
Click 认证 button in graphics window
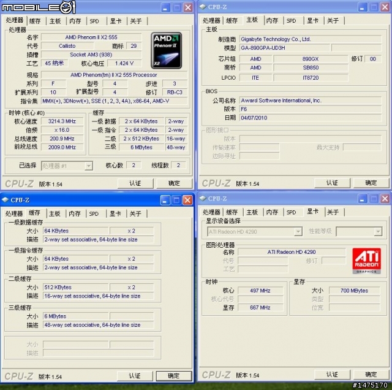[x=332, y=375]
